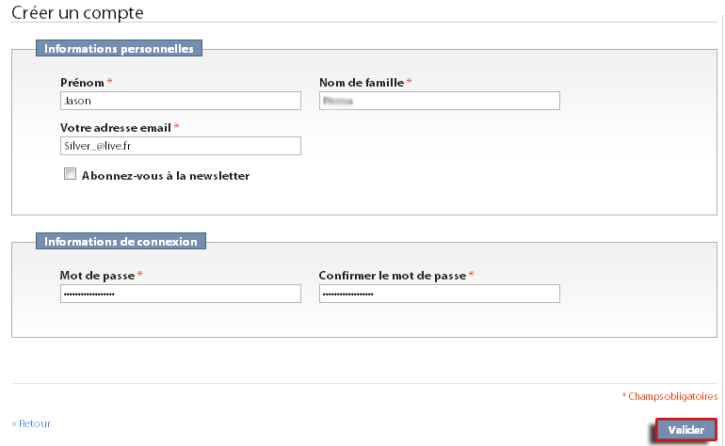Click the 'Créer un compte' page heading
Screen dimensions: 725x446
(77, 13)
